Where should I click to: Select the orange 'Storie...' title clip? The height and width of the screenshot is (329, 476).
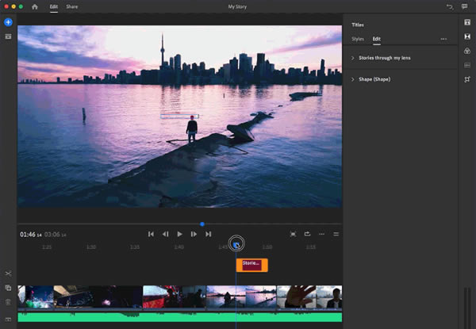[252, 265]
